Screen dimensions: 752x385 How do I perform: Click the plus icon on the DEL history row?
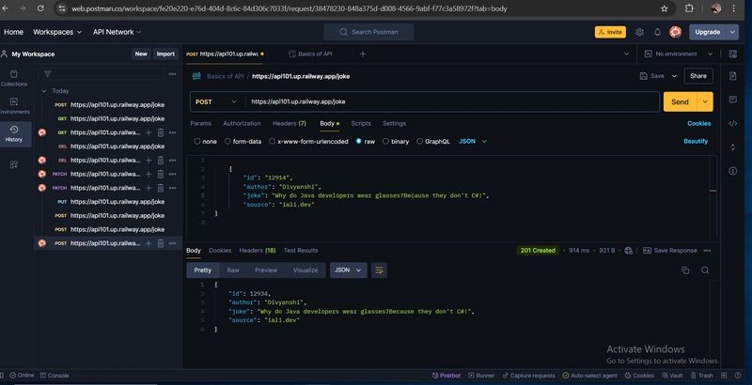[149, 161]
